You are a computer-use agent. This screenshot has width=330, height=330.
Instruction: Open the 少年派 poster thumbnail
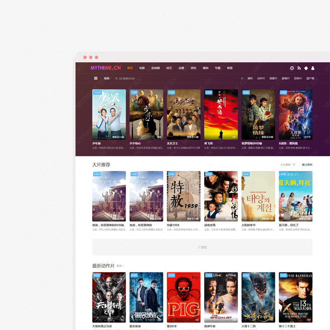click(x=109, y=114)
